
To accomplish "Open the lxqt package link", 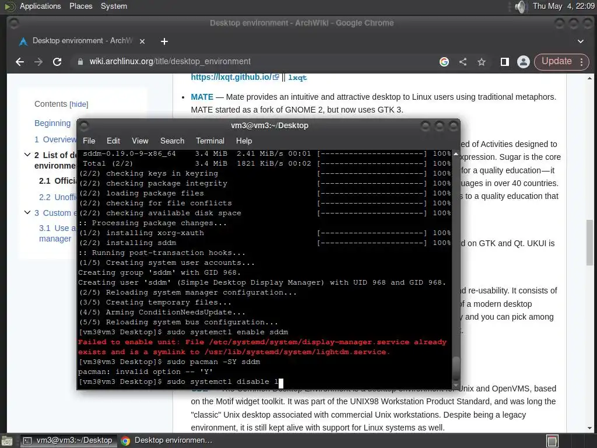I will tap(297, 78).
